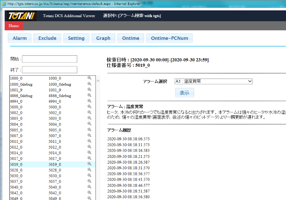The image size is (286, 200).
Task: Click the magnifier icon for 1000_0
Action: point(89,78)
